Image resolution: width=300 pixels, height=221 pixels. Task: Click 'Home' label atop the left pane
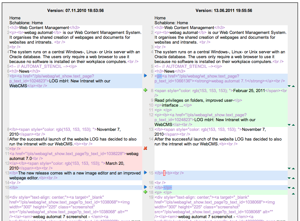coord(15,18)
